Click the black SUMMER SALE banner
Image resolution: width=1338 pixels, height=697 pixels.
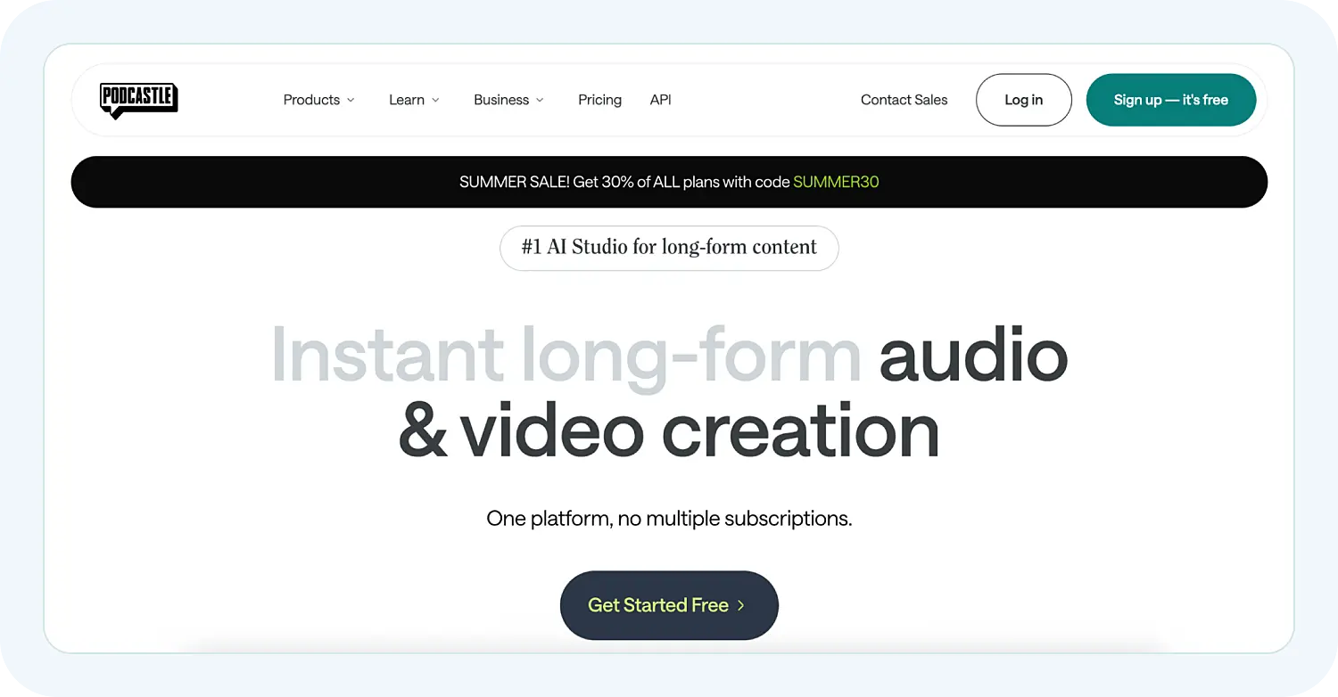[x=669, y=182]
